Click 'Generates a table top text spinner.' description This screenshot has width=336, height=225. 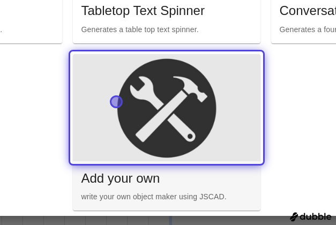140,29
